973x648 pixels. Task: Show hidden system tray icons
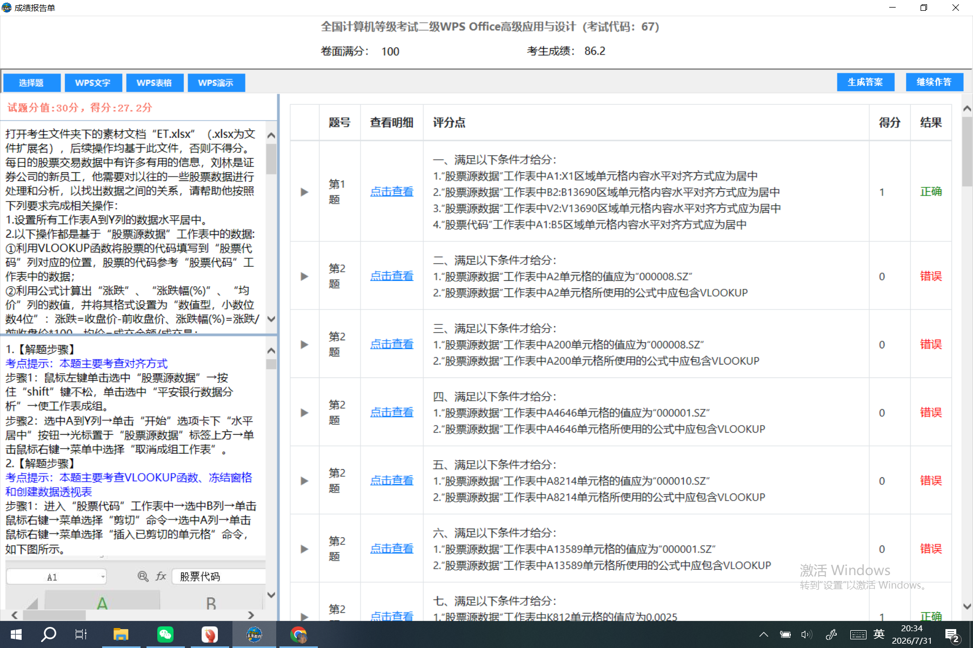pyautogui.click(x=764, y=634)
